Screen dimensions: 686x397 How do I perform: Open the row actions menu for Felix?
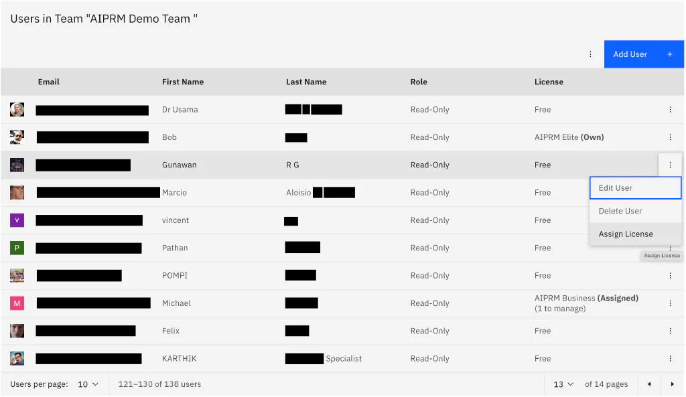[x=670, y=331]
